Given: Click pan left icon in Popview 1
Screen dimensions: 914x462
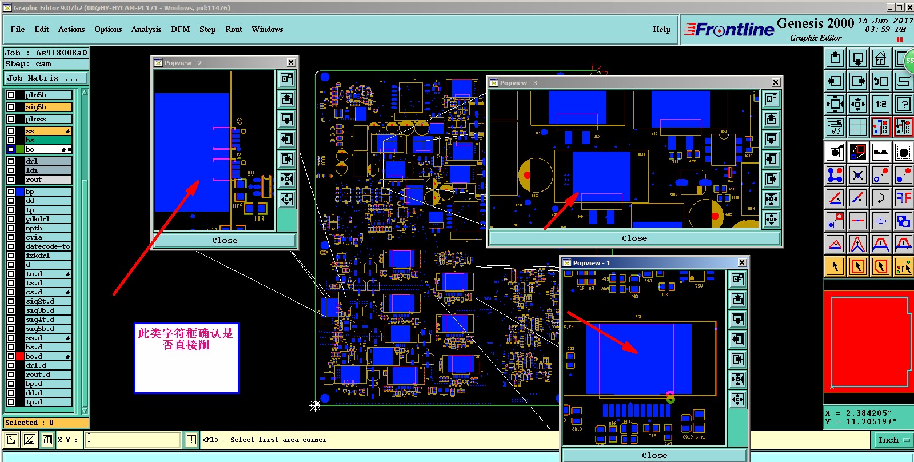Looking at the screenshot, I should (738, 339).
